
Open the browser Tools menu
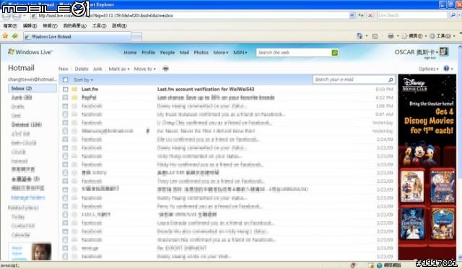point(100,26)
